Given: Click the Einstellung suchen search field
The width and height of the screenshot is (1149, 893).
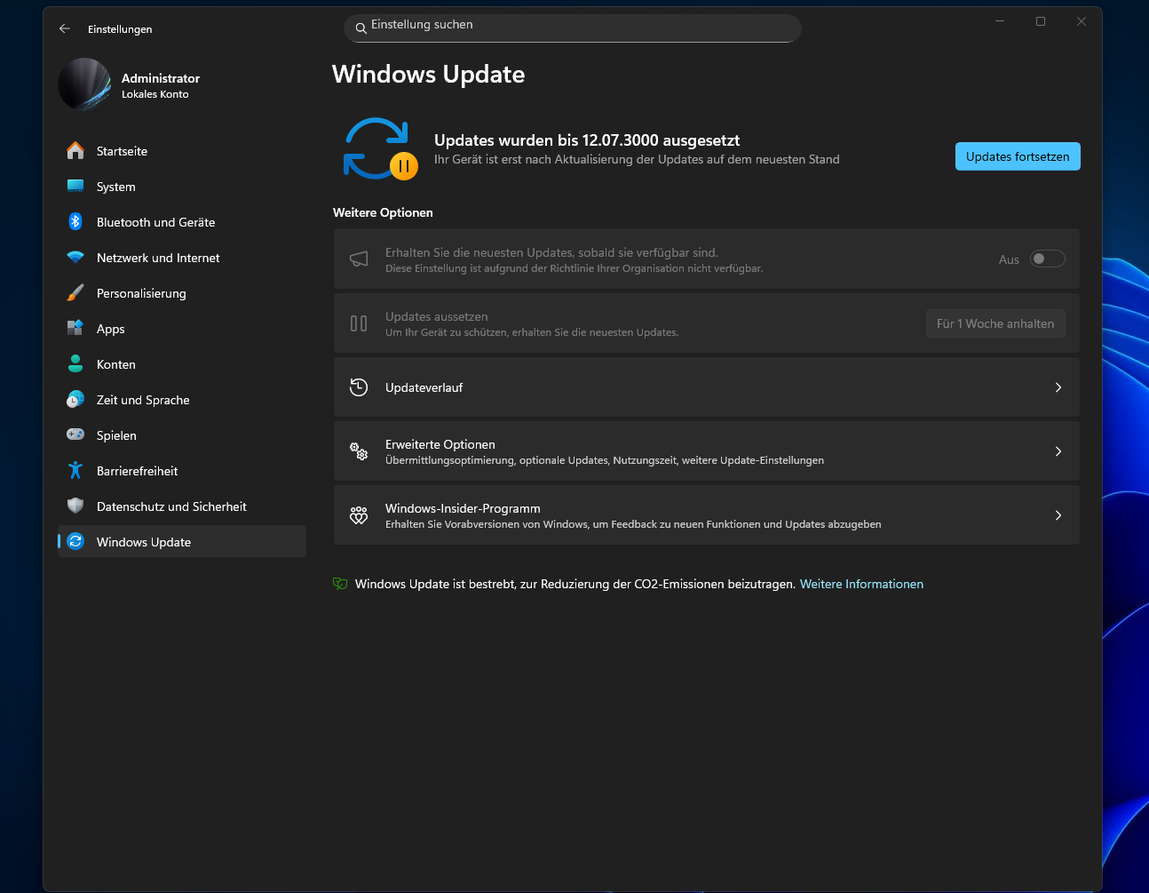Looking at the screenshot, I should 573,28.
